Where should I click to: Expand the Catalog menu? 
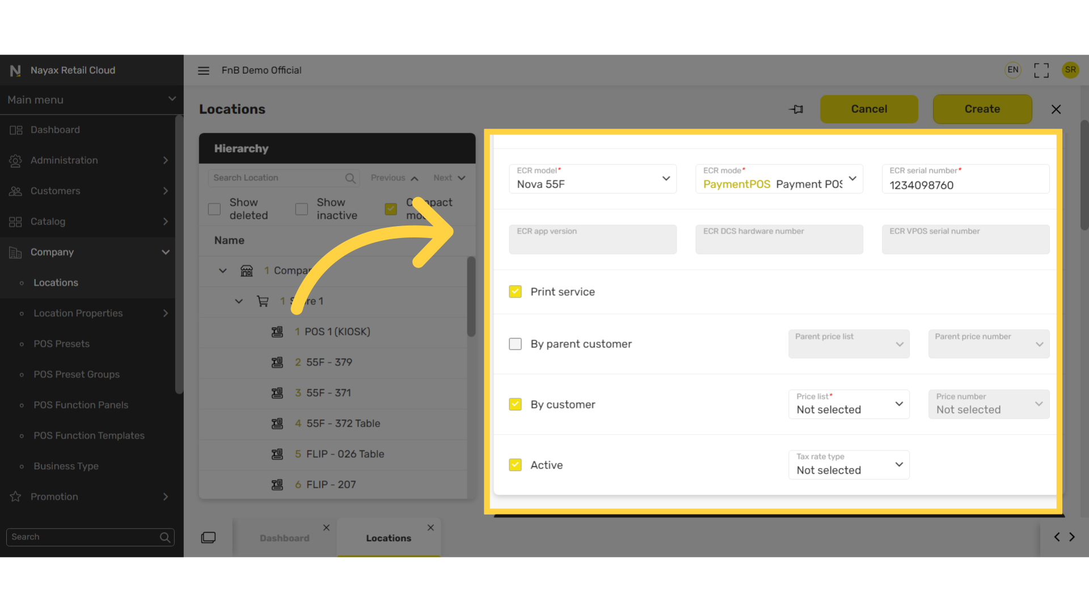(166, 222)
